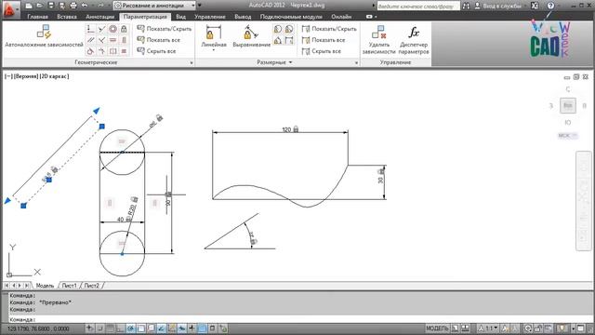The width and height of the screenshot is (595, 335).
Task: Click the Open file icon in quick access toolbar
Action: [40, 6]
